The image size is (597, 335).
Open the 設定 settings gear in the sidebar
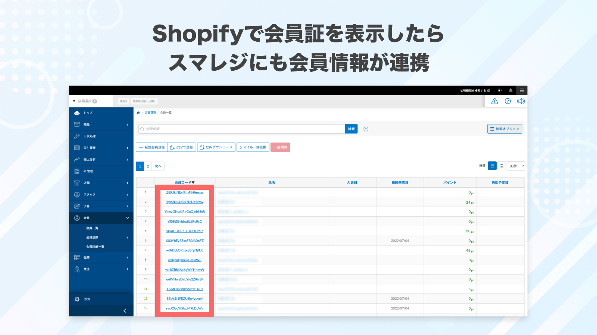click(x=77, y=299)
